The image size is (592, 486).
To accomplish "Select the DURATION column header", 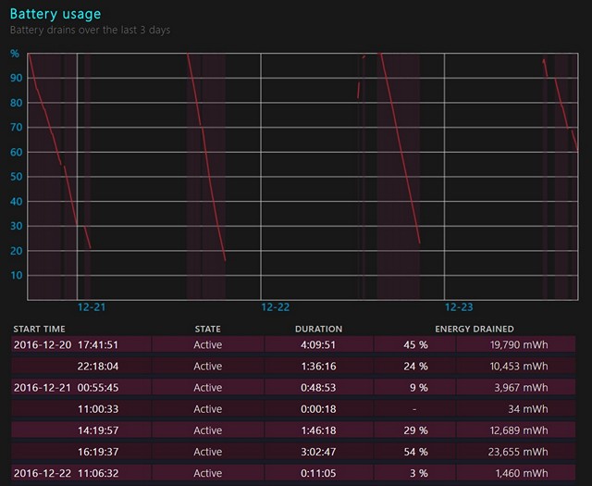I will (318, 329).
